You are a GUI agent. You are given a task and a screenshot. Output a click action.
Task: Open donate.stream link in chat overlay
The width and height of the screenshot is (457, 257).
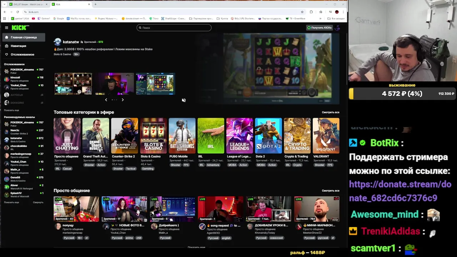[x=400, y=191]
